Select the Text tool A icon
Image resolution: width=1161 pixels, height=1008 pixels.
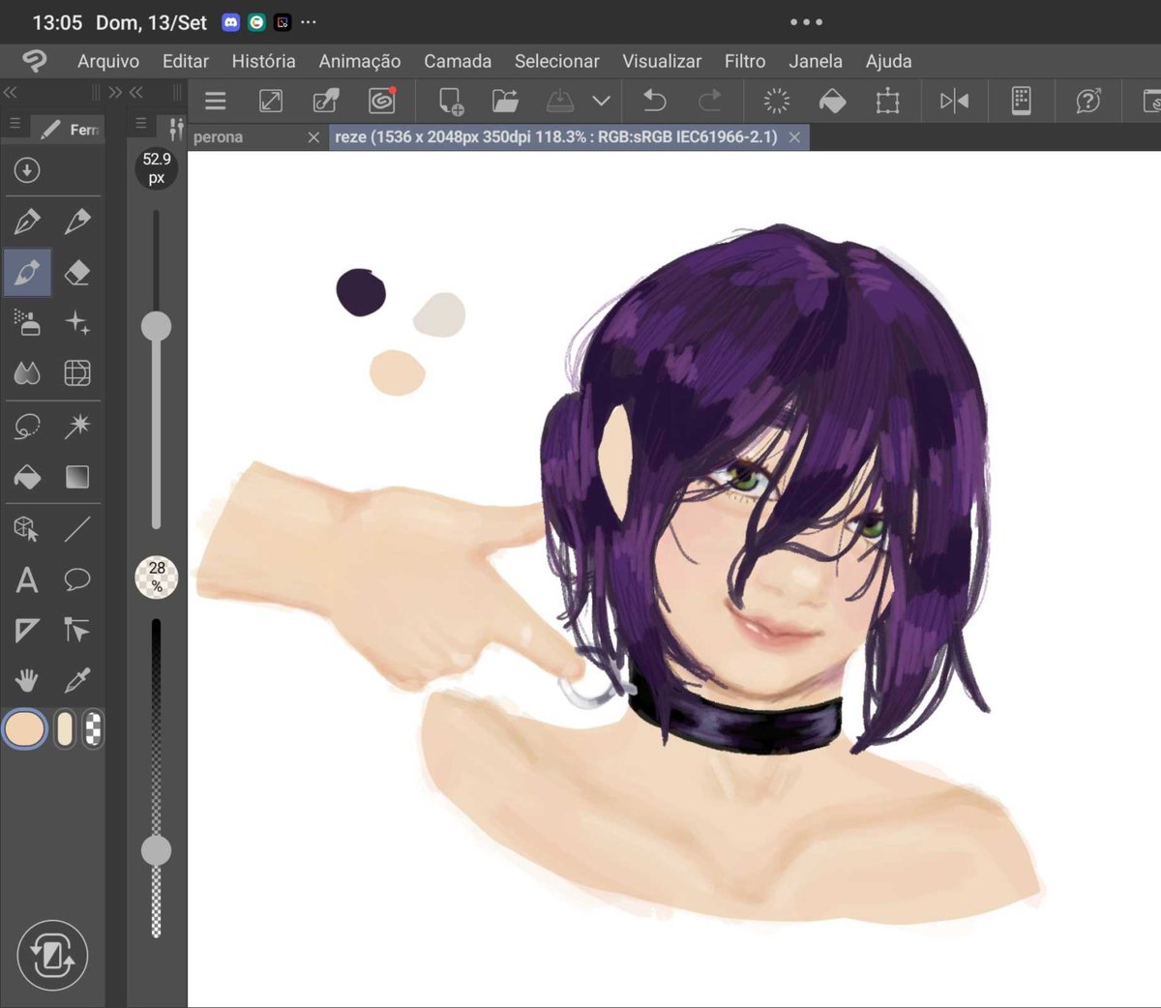(x=27, y=580)
